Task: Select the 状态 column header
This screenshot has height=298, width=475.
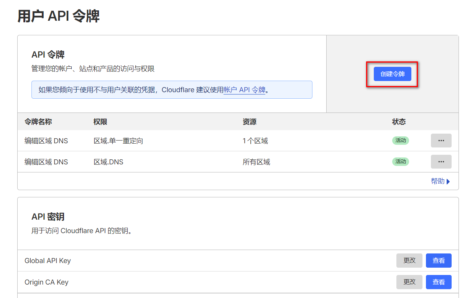Action: [399, 122]
